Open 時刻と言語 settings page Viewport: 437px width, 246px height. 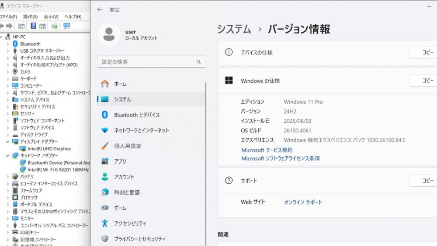pos(151,192)
